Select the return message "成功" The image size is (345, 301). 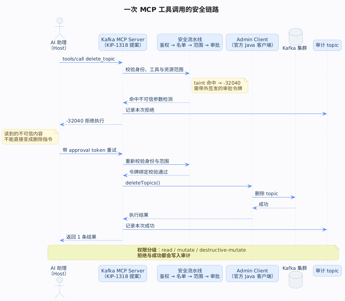tap(263, 204)
